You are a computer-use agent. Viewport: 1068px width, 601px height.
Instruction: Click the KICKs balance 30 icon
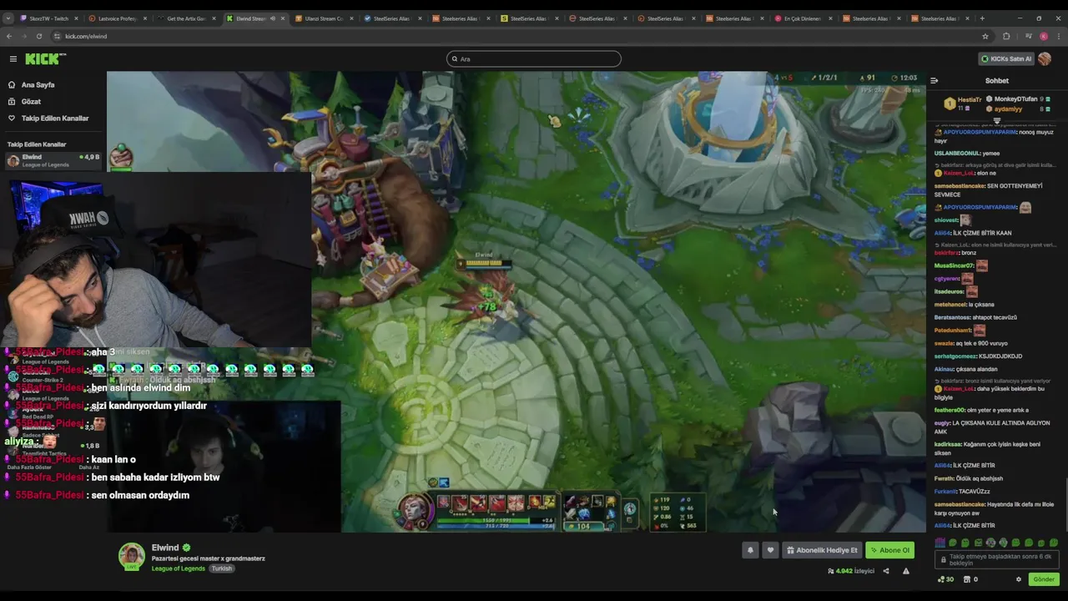pos(945,579)
